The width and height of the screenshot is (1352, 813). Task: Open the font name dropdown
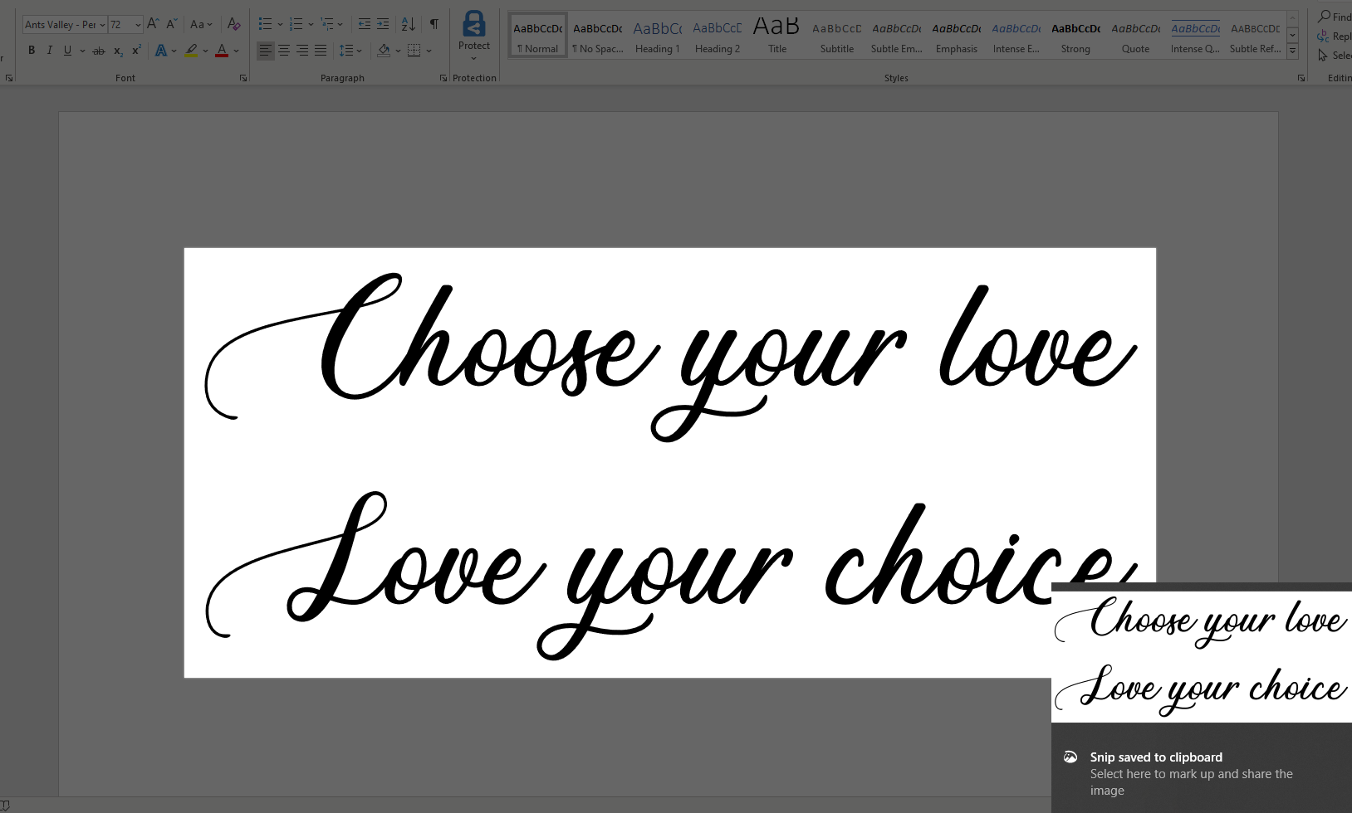point(102,25)
